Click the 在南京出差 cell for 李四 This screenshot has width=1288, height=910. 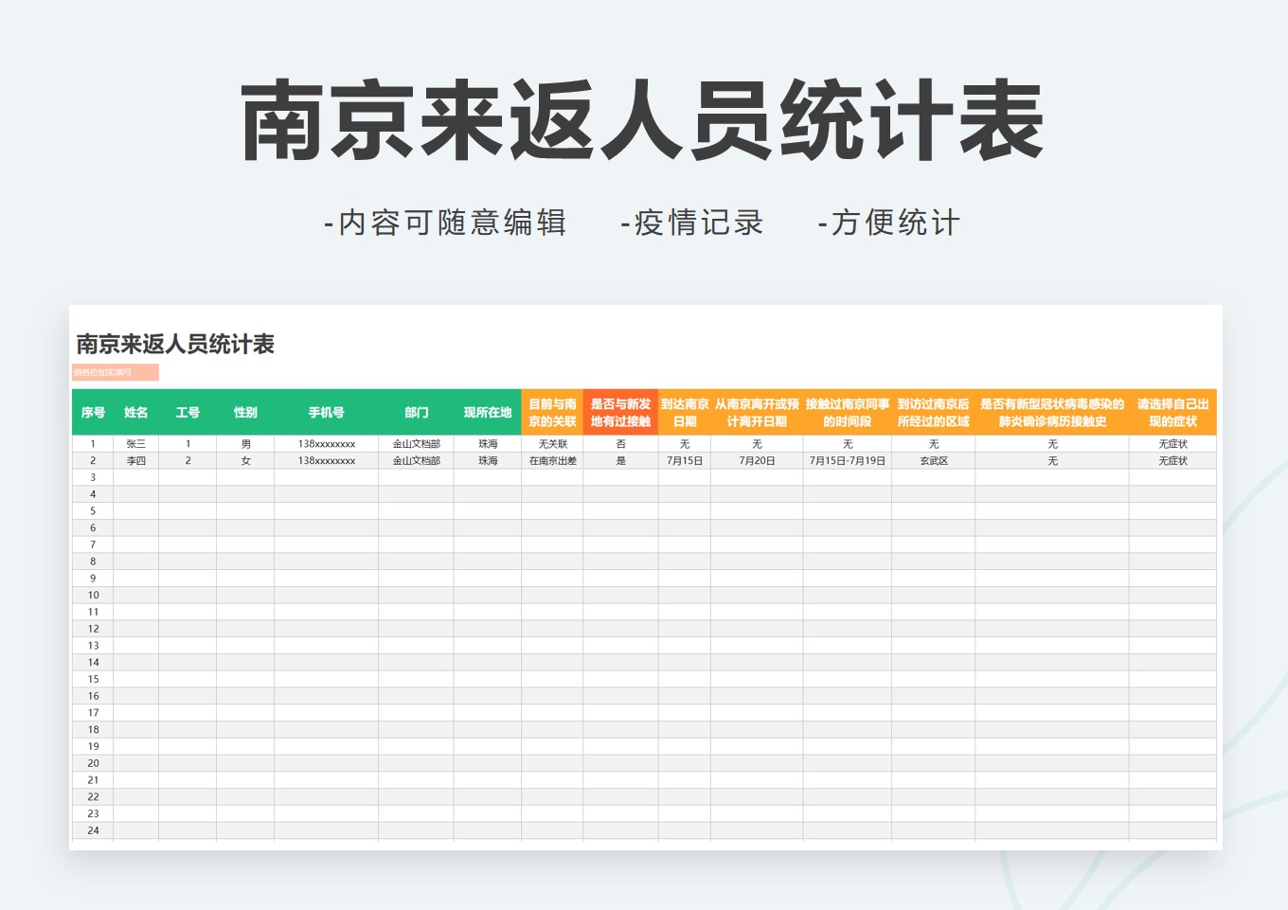tap(553, 459)
